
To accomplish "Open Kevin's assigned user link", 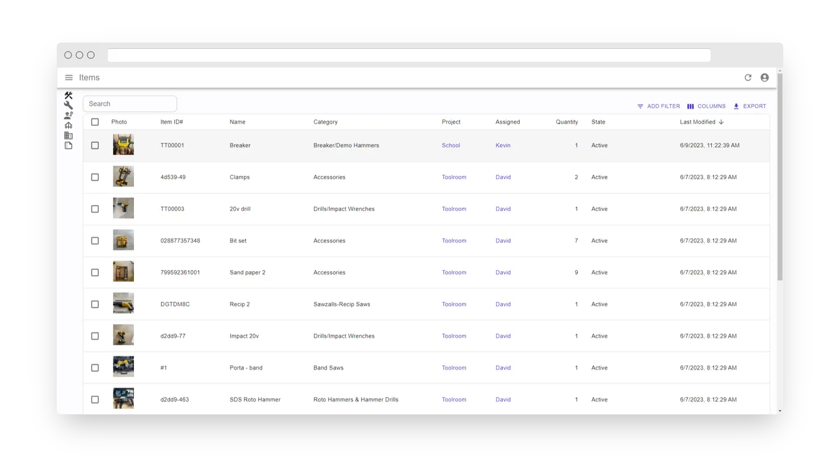I will point(503,145).
